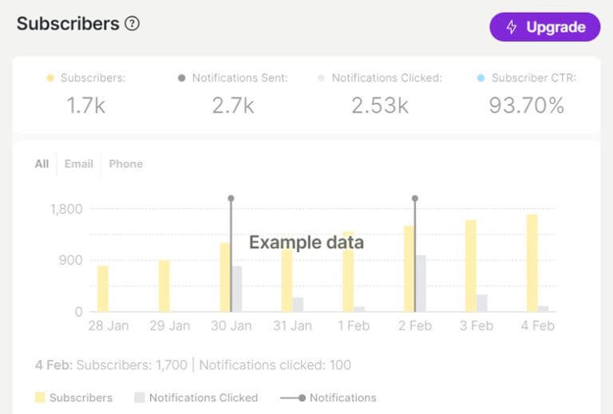The width and height of the screenshot is (613, 414).
Task: Click the notification marker dot above 2 Feb
Action: [415, 198]
